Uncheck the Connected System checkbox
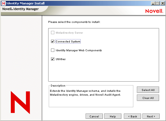Screen dimensions: 166x121 click(53, 42)
